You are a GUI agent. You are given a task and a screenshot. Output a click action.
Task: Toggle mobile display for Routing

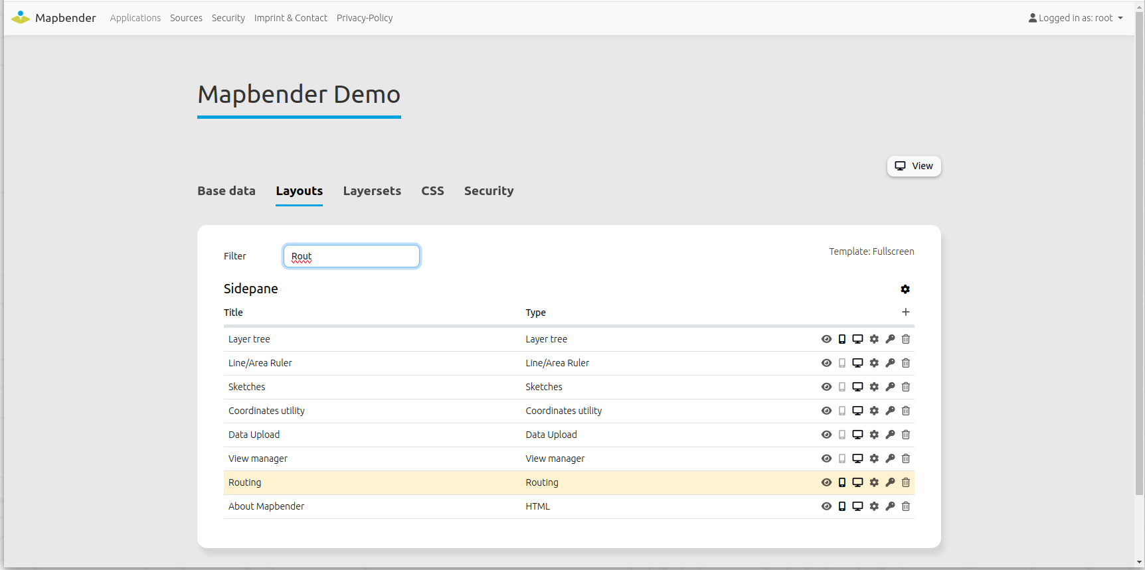point(842,482)
